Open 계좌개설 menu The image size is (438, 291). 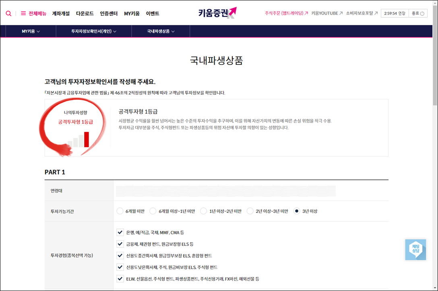(x=61, y=13)
